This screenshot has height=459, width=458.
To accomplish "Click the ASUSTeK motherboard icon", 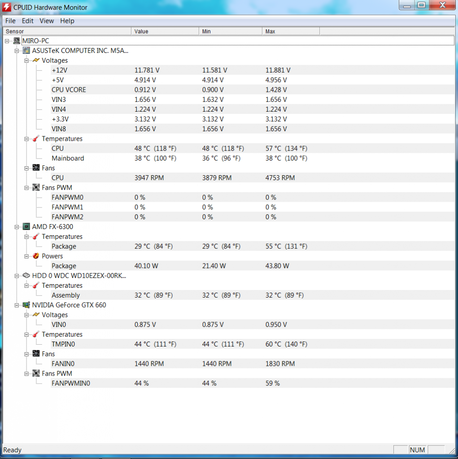I will pos(26,50).
